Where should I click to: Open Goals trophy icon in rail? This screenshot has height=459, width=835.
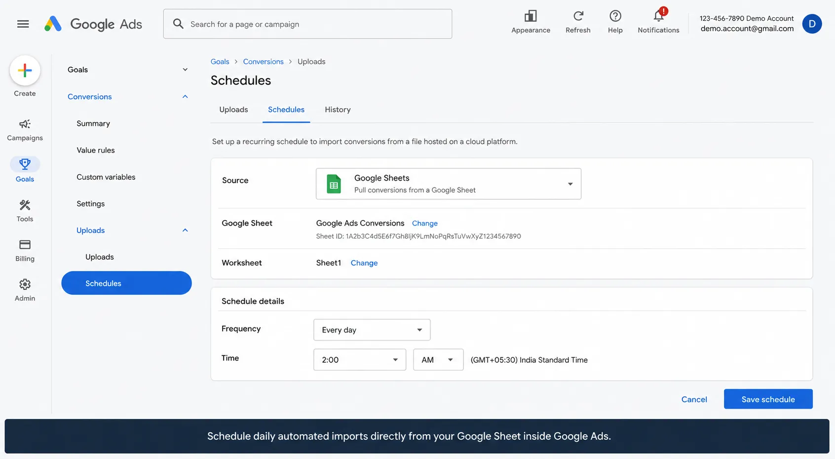tap(25, 164)
